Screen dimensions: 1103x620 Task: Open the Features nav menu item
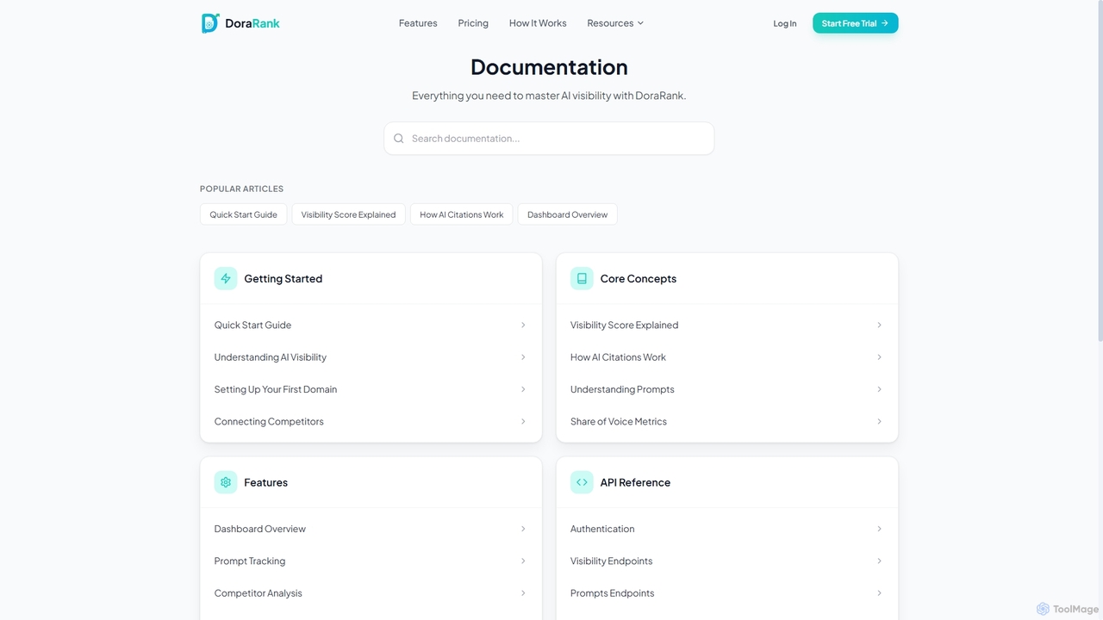click(418, 23)
